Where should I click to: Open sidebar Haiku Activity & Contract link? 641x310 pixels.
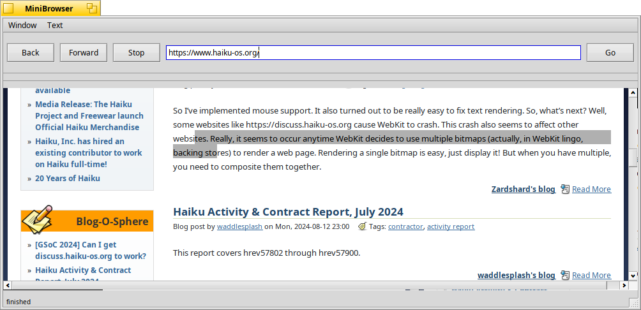click(x=83, y=274)
